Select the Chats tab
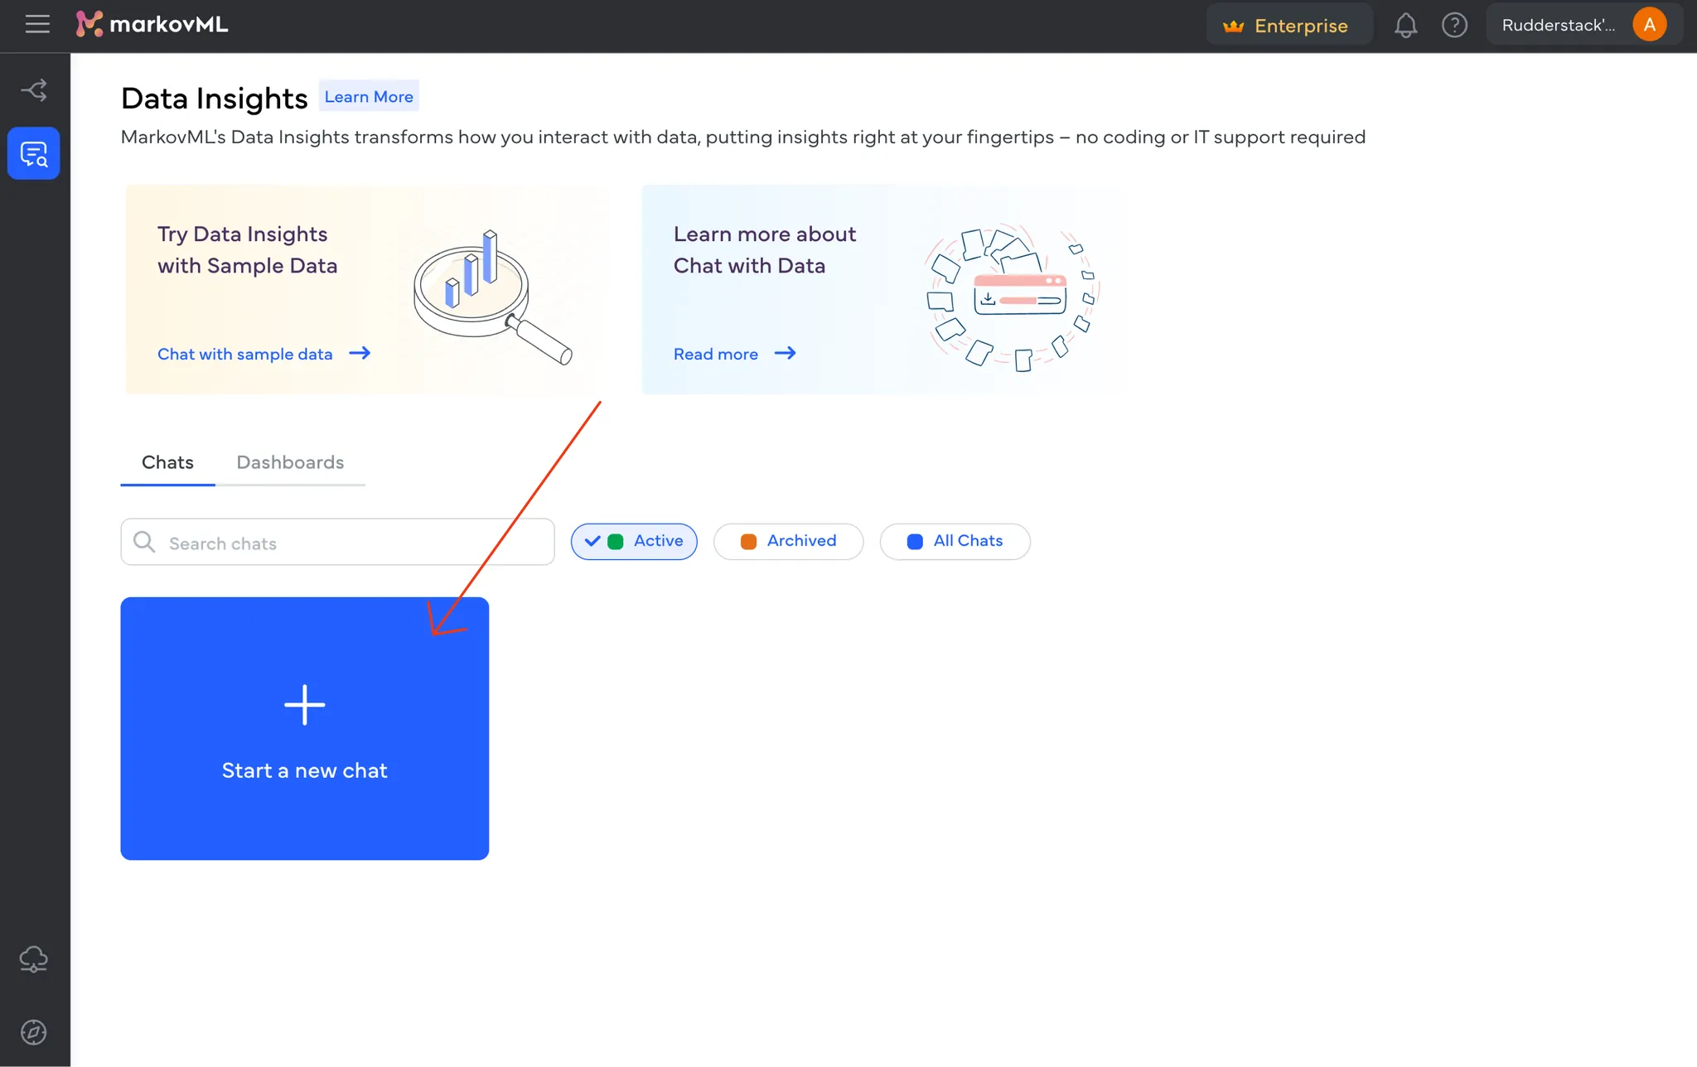1697x1067 pixels. pos(167,462)
